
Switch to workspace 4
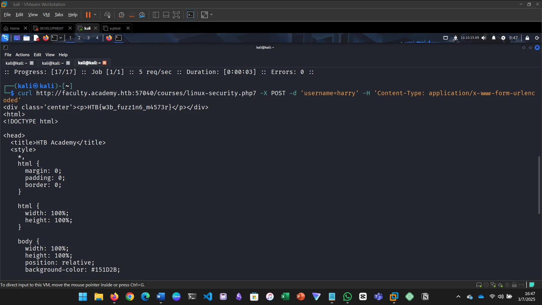[97, 38]
